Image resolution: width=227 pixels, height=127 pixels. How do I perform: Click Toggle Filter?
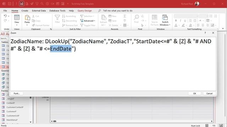[x=88, y=25]
